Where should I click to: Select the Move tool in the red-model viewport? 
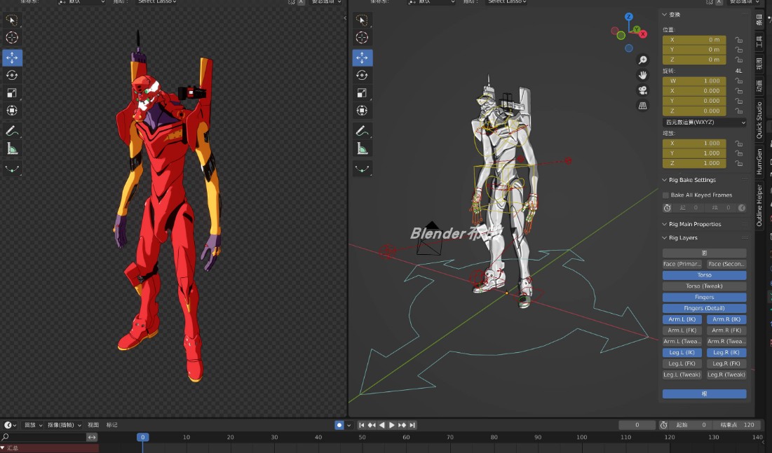12,57
